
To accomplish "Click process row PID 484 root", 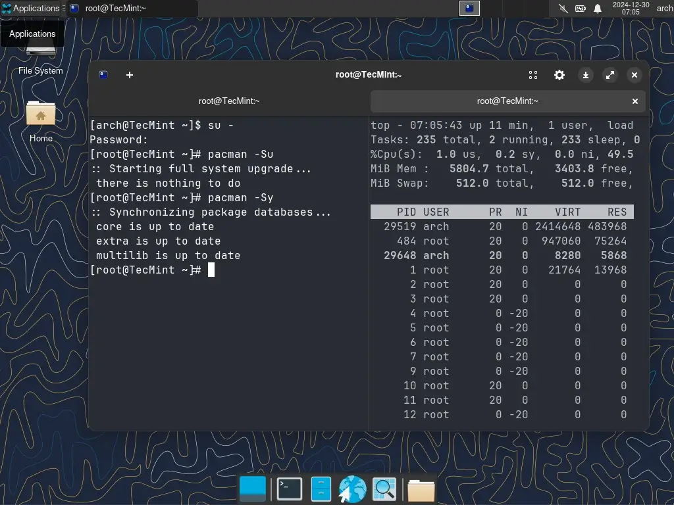I will [502, 241].
